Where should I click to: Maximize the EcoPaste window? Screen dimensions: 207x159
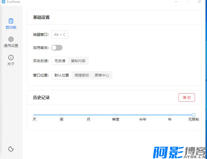188,2
